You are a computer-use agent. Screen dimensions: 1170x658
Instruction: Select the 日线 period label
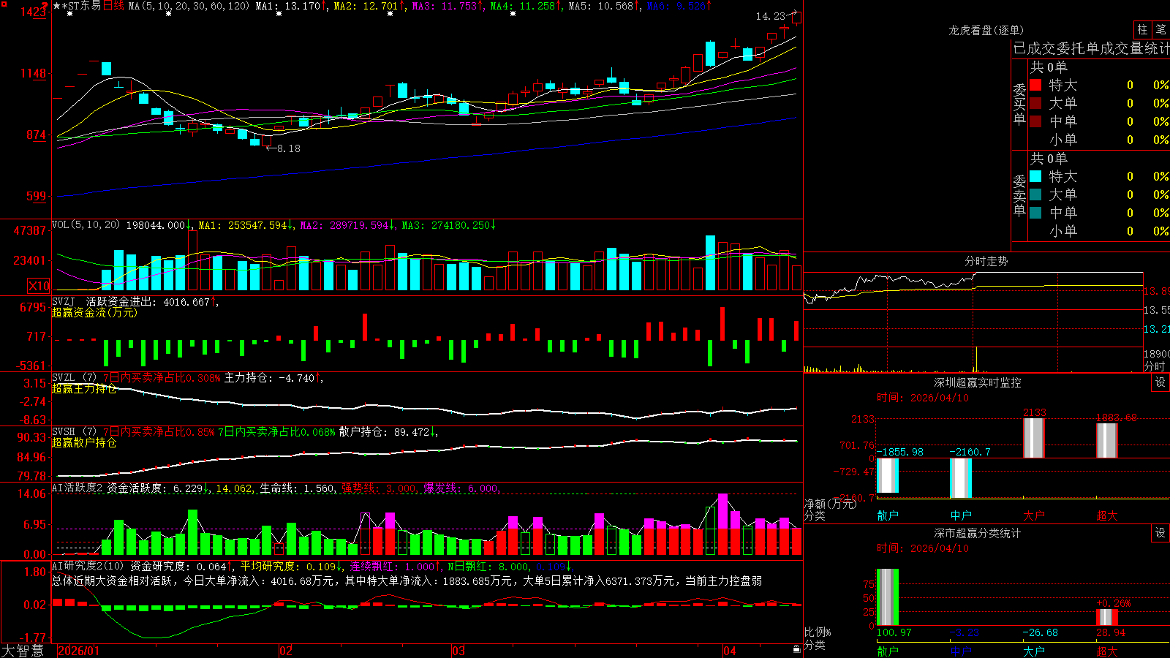pos(113,6)
